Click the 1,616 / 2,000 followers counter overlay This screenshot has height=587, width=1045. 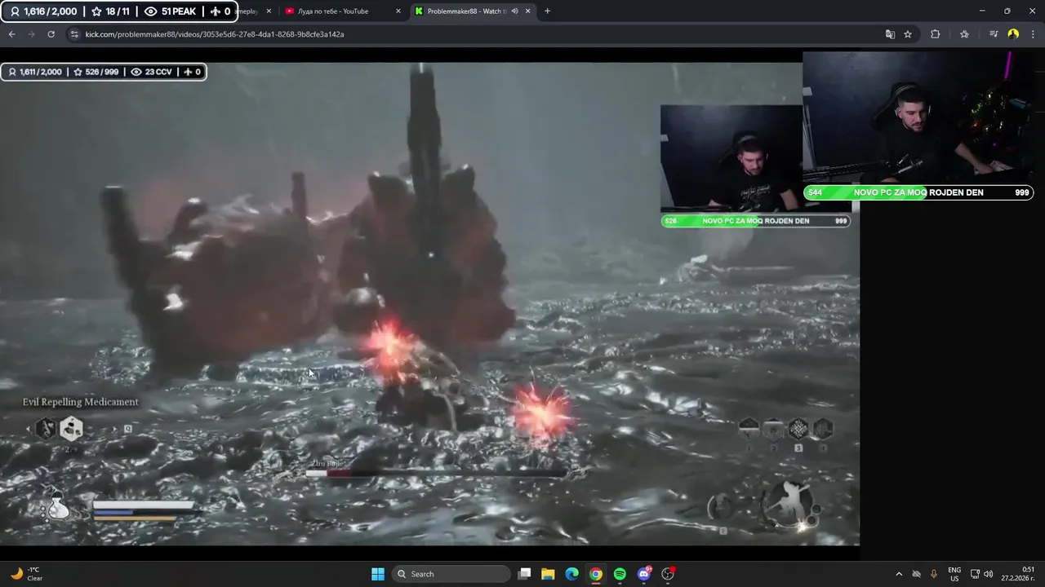43,11
